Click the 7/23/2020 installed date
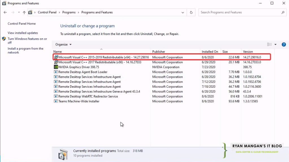The image size is (289, 162). pos(208,67)
